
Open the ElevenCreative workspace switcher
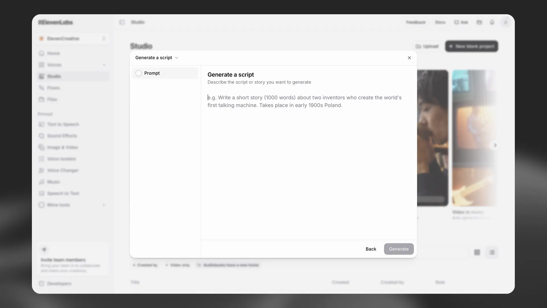[73, 38]
